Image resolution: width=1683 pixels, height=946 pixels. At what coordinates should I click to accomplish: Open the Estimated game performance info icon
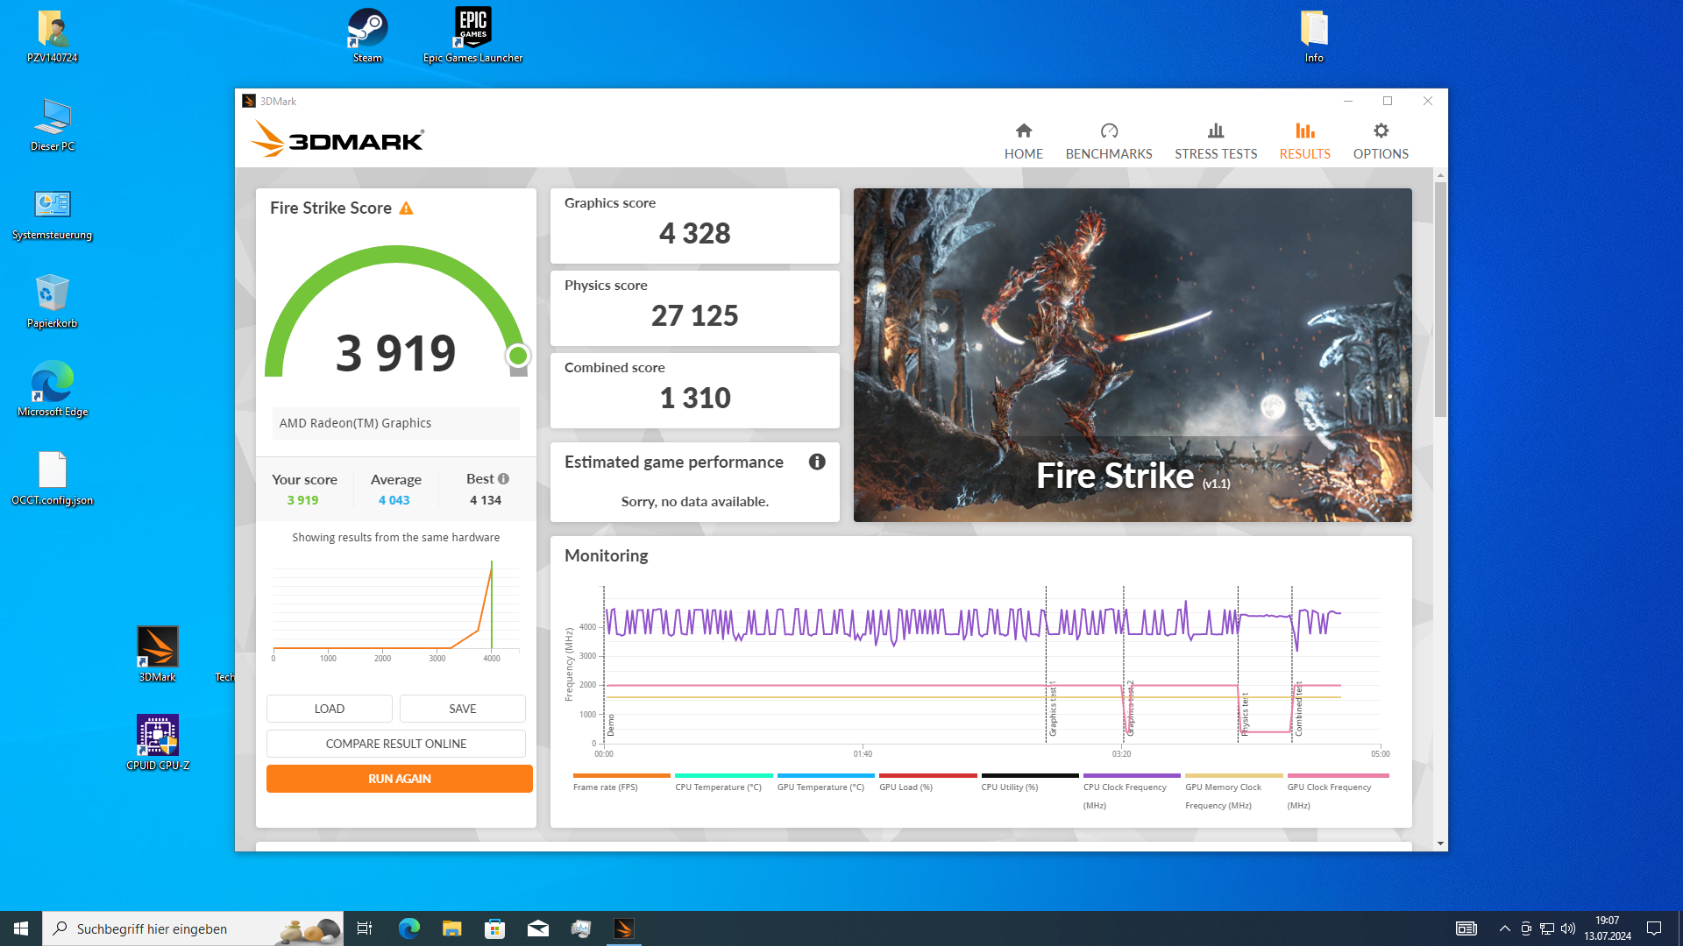pos(817,462)
